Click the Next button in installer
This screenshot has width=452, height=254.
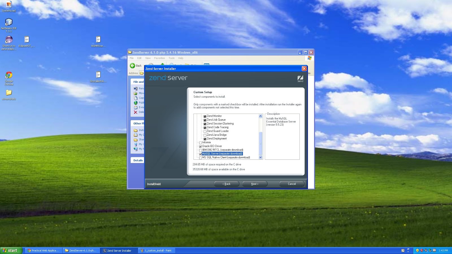tap(255, 184)
